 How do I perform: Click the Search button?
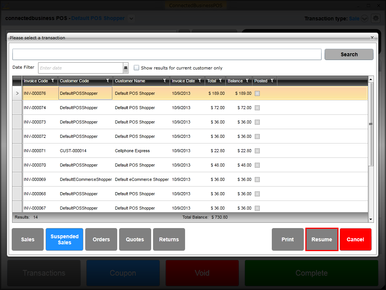(349, 54)
